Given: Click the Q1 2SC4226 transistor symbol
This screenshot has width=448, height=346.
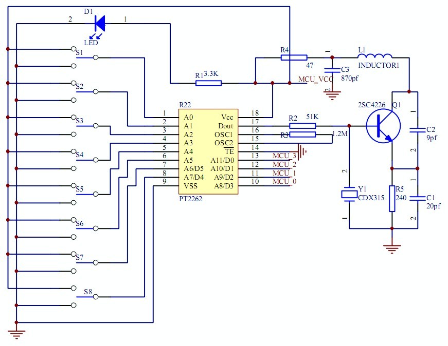Looking at the screenshot, I should point(383,126).
